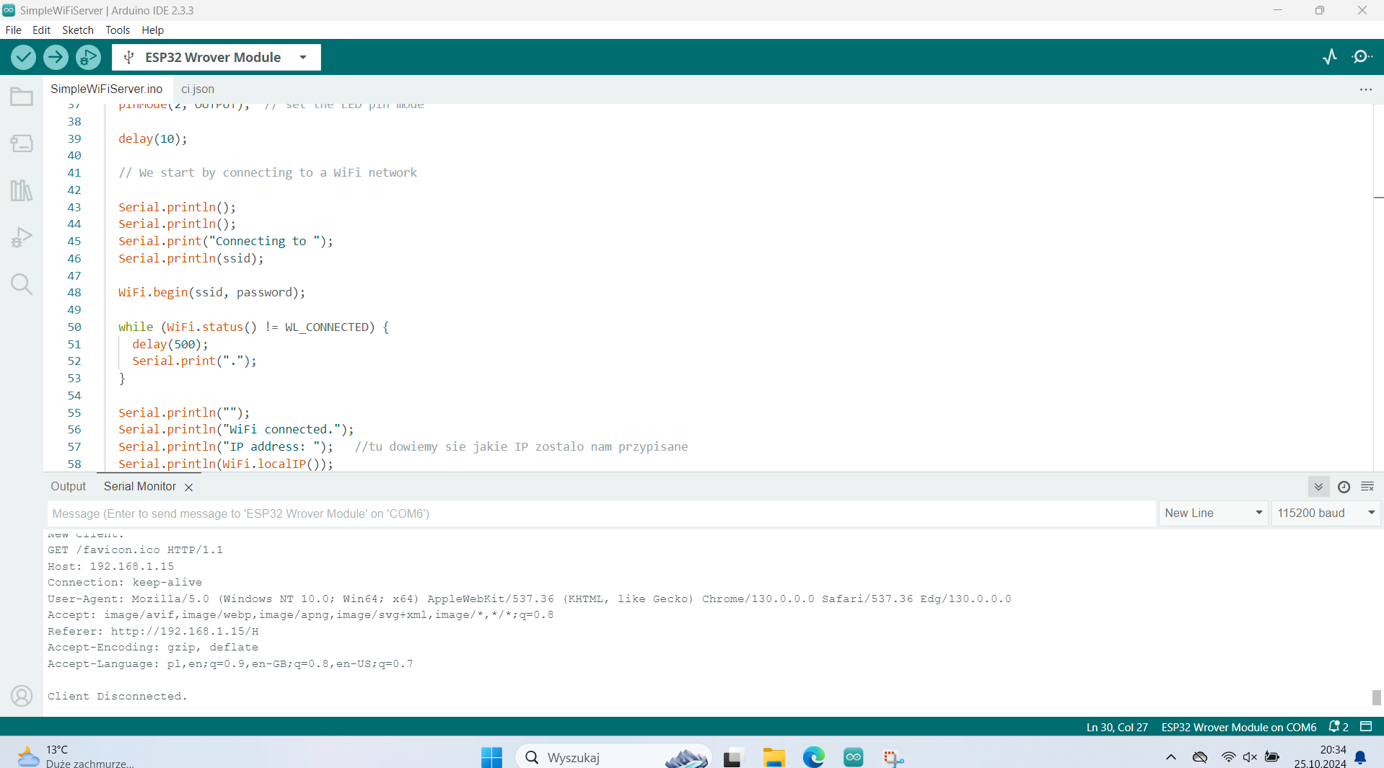The image size is (1384, 768).
Task: Click the Task View icon on taskbar
Action: tap(733, 757)
